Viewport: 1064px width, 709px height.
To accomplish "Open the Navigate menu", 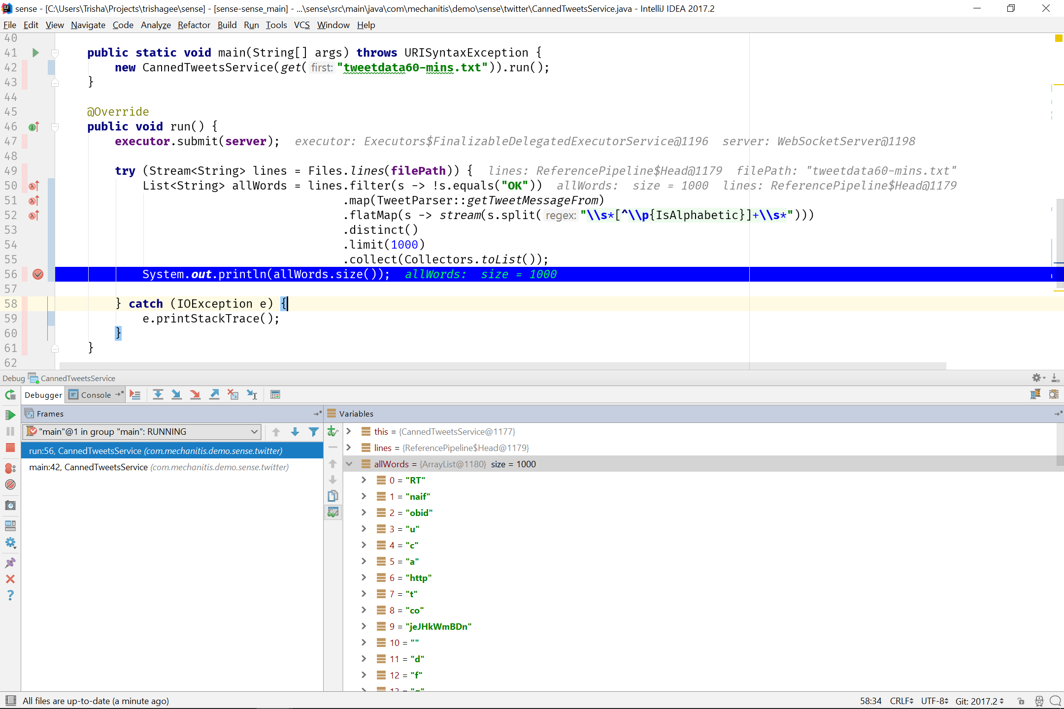I will click(88, 25).
